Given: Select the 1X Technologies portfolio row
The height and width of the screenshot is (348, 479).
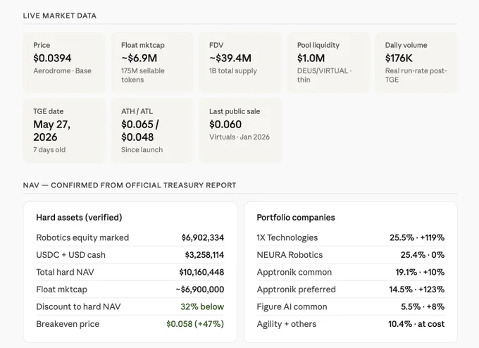Looking at the screenshot, I should pos(351,237).
